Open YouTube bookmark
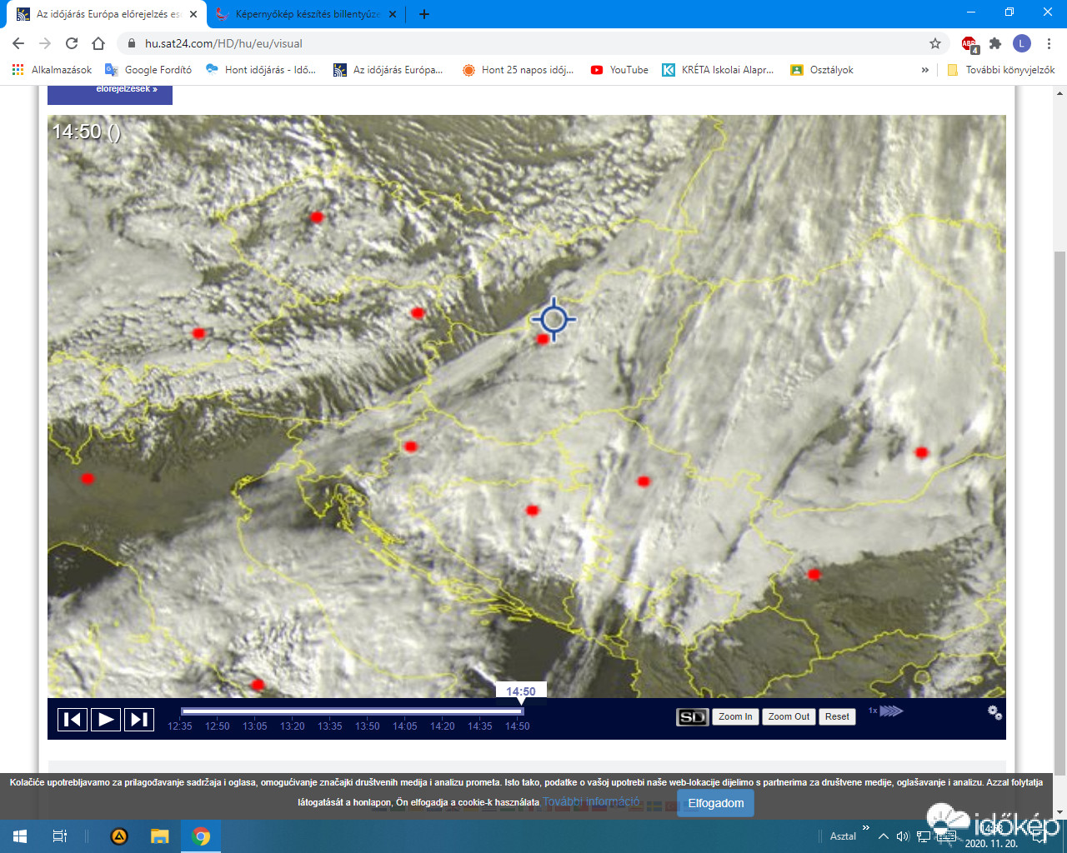Screen dimensions: 1067x853 coord(619,70)
